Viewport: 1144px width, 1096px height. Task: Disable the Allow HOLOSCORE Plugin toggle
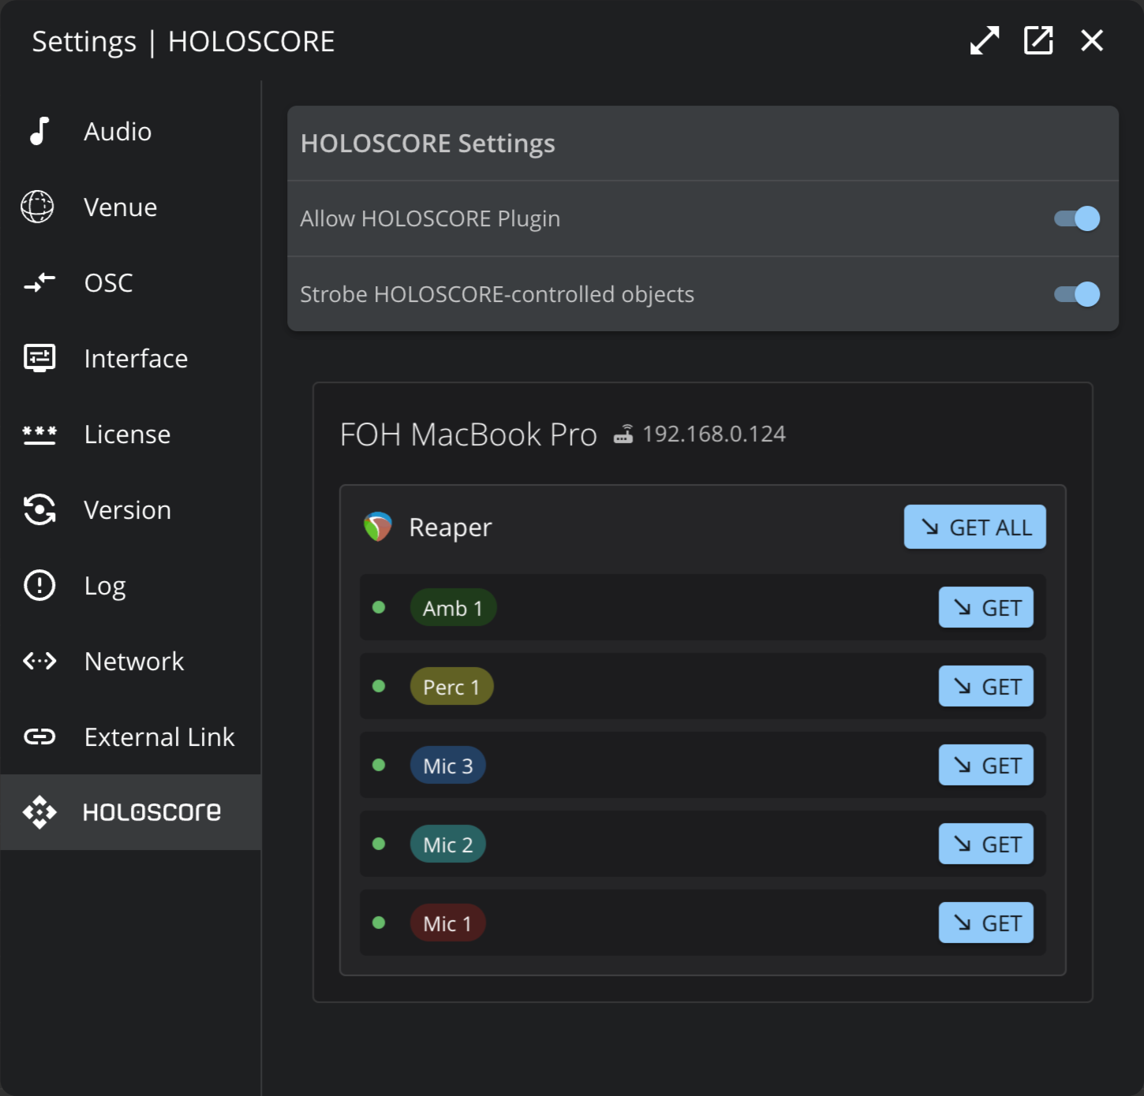click(1077, 218)
